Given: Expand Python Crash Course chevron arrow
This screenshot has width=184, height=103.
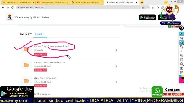Looking at the screenshot, I should [116, 50].
